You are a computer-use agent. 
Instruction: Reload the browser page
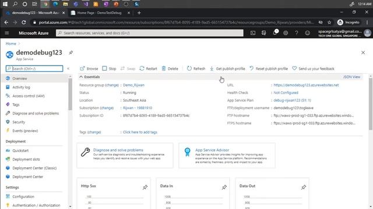pyautogui.click(x=23, y=22)
